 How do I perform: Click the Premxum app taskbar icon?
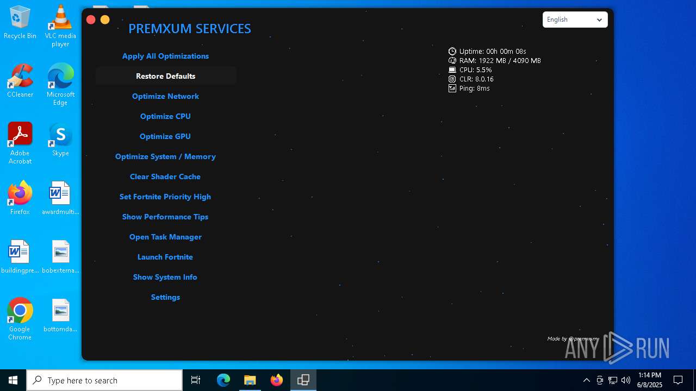coord(303,380)
